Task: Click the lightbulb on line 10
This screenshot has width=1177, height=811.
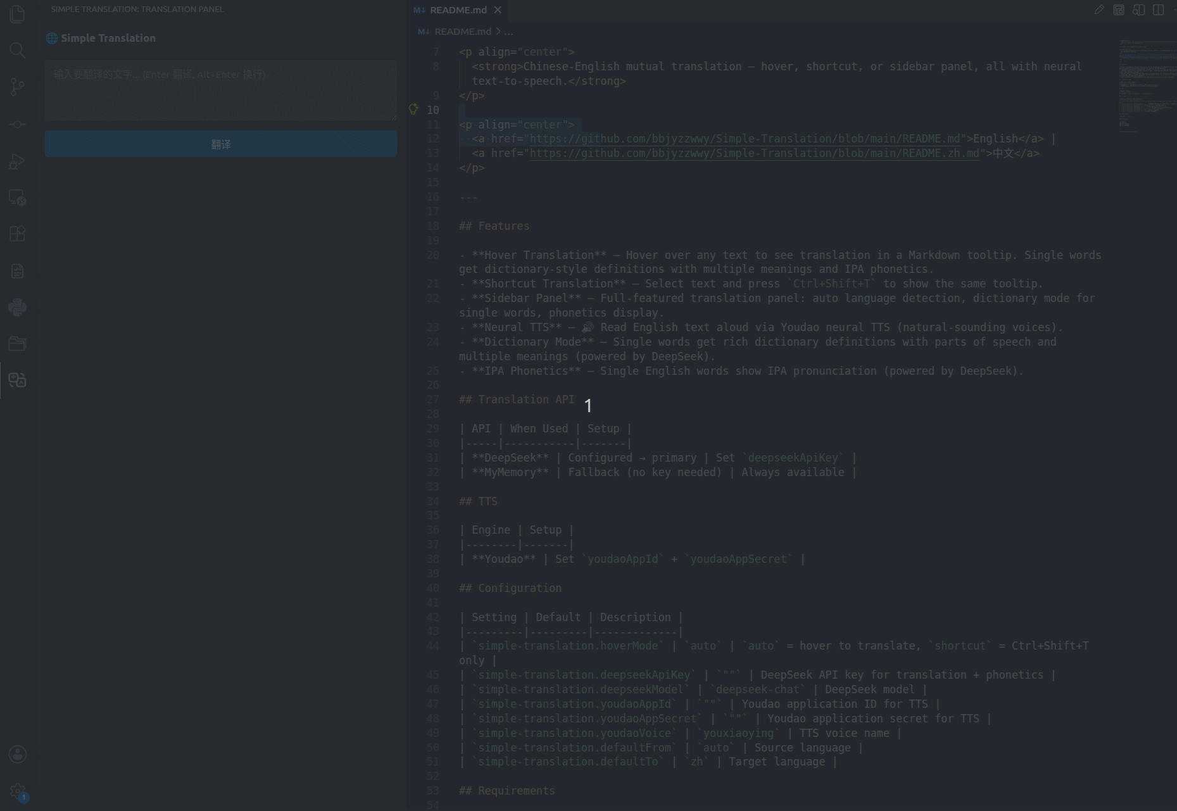Action: tap(413, 110)
